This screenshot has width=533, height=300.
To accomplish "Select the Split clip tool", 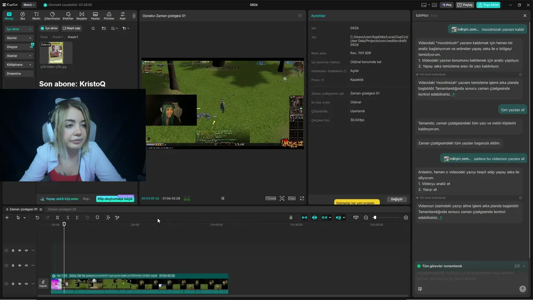I will 57,217.
